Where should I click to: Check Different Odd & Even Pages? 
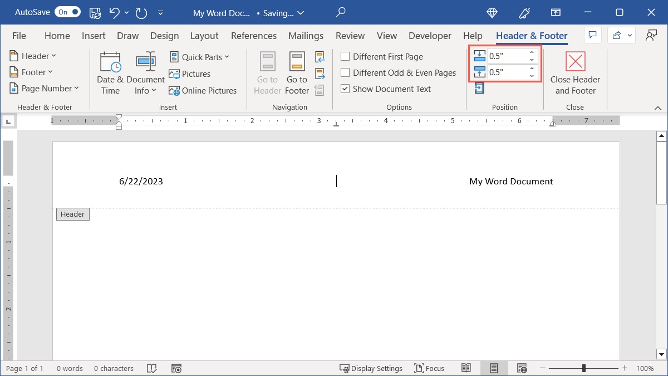(x=345, y=72)
